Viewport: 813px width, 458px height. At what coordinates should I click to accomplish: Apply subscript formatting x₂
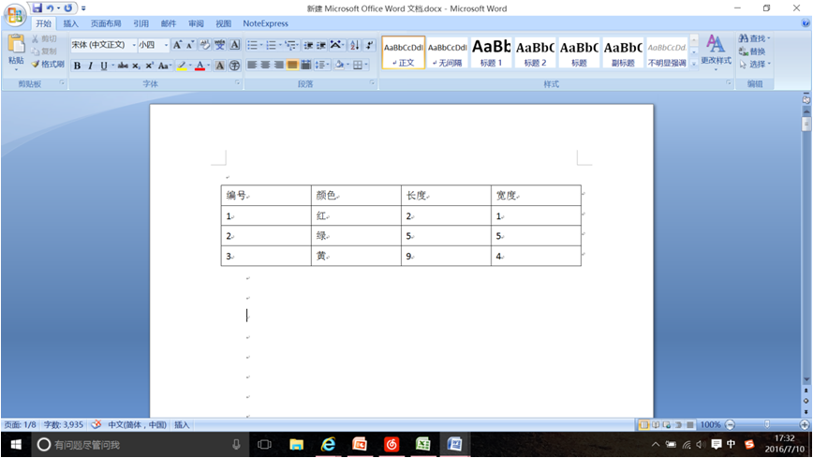[x=136, y=66]
